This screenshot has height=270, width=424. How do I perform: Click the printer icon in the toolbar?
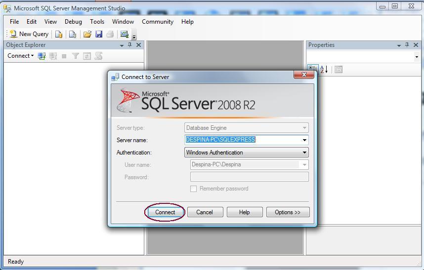[110, 34]
